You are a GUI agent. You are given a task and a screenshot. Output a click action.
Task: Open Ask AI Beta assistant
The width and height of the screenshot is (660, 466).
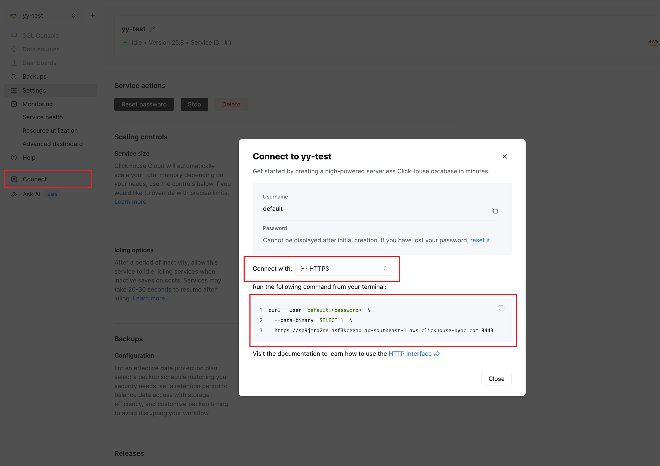pos(32,194)
